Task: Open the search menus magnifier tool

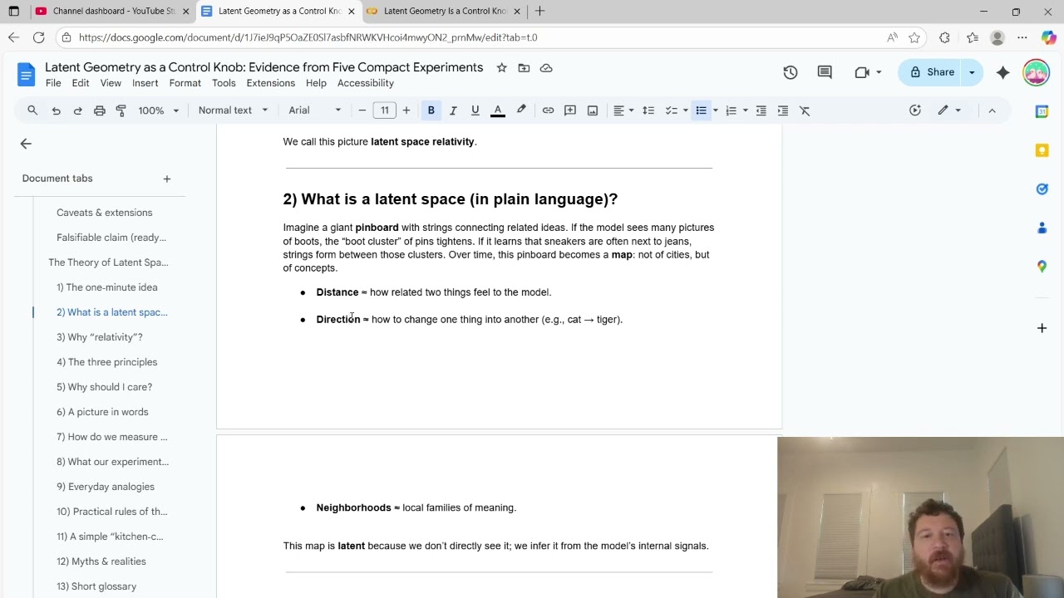Action: 32,110
